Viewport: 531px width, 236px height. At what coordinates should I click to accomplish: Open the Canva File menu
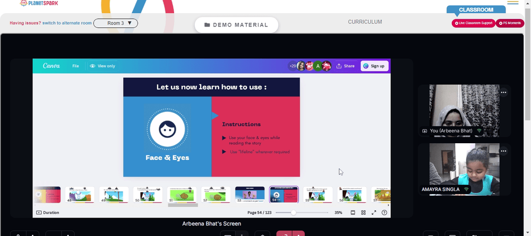click(75, 66)
